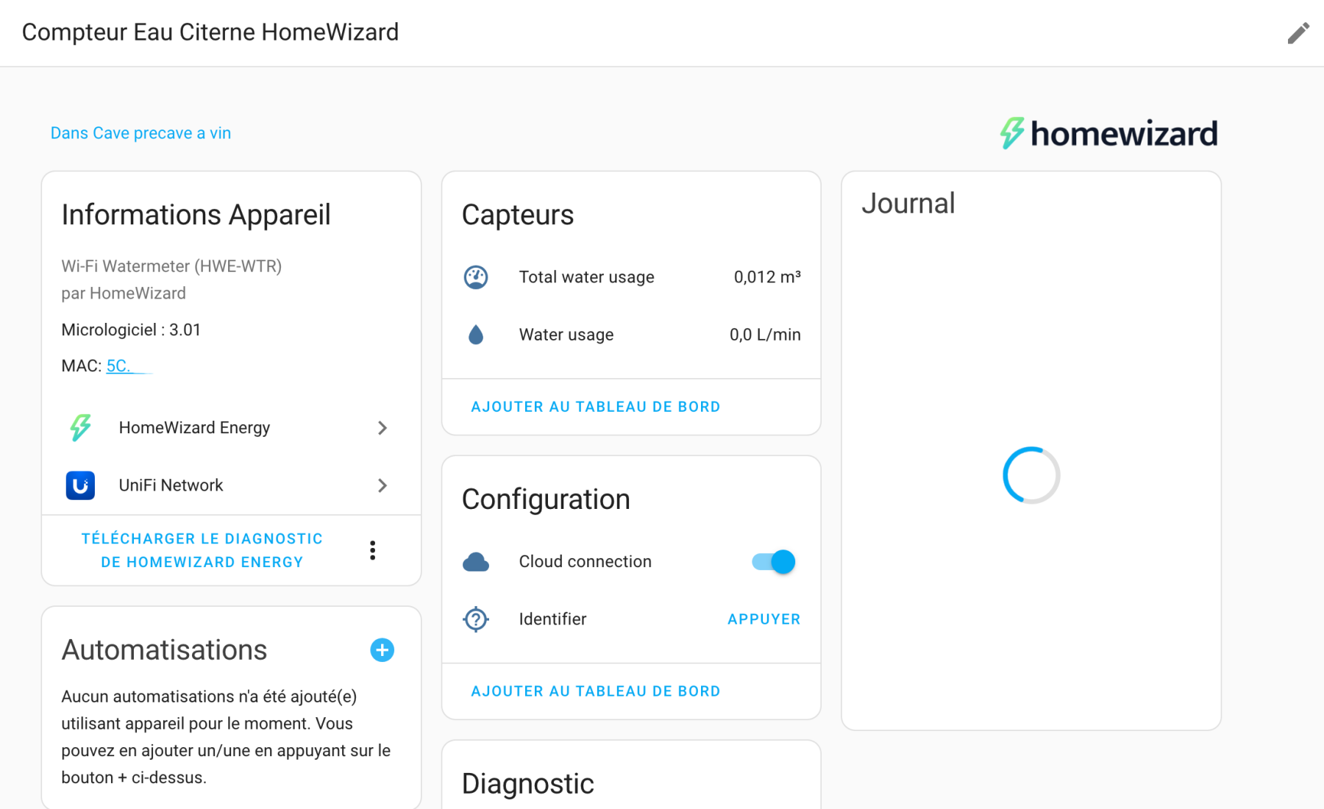This screenshot has width=1324, height=809.
Task: Click the UniFi Network logo icon
Action: click(80, 485)
